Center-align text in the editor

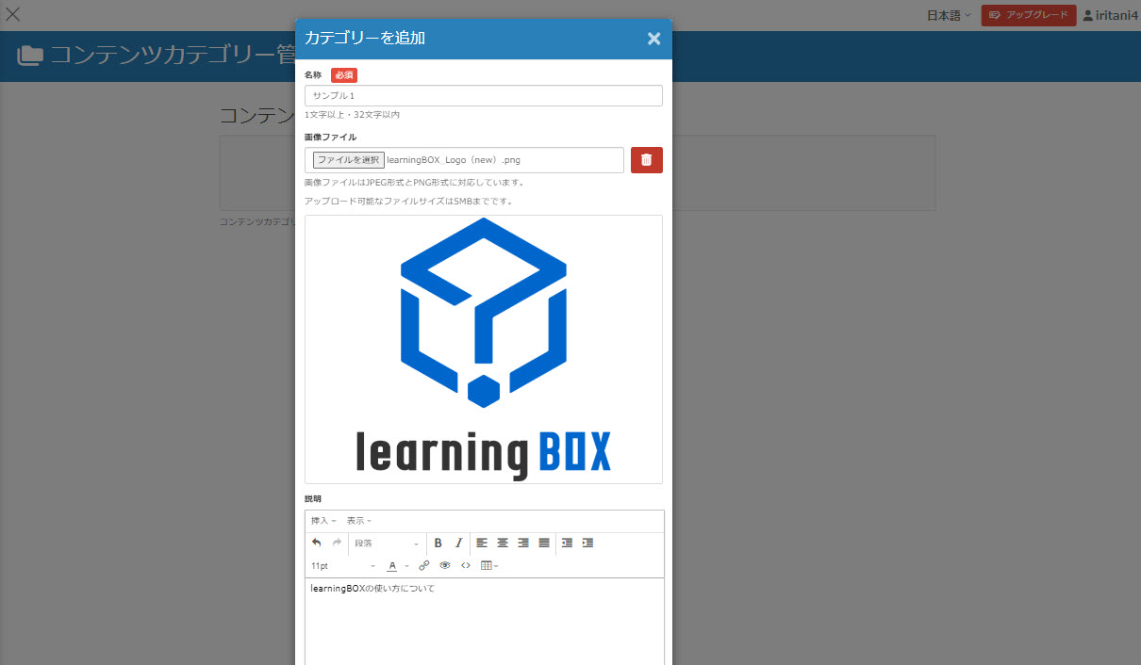503,543
